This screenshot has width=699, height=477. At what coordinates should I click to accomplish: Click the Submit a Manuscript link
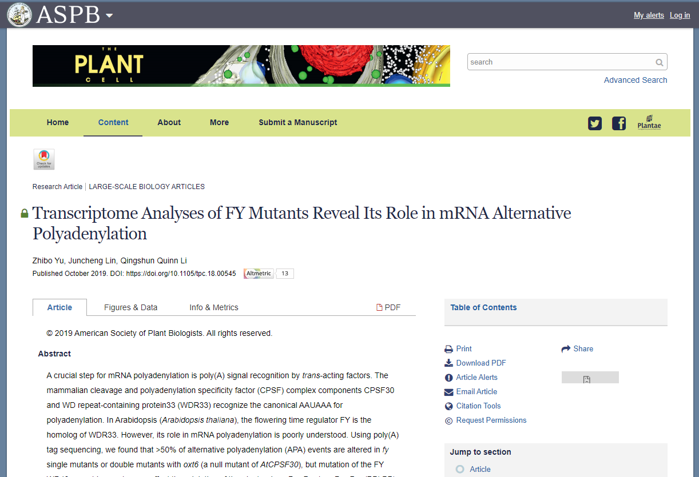point(297,122)
